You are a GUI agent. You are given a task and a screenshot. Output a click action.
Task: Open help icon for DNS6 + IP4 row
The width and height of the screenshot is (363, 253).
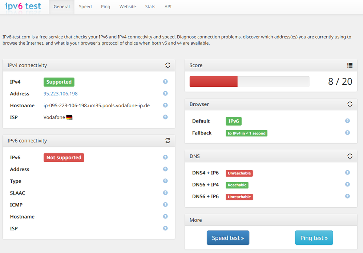pyautogui.click(x=347, y=184)
